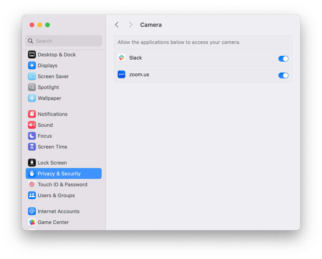Screen dimensions: 322x259
Task: Click the Screen Saver icon
Action: [x=32, y=76]
